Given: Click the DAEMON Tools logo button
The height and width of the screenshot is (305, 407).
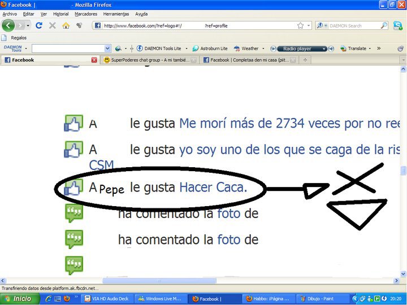Looking at the screenshot, I should coord(13,49).
